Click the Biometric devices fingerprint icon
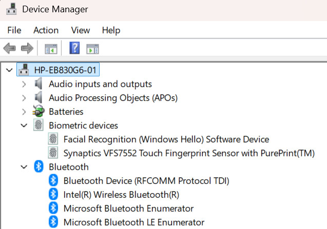 click(39, 125)
